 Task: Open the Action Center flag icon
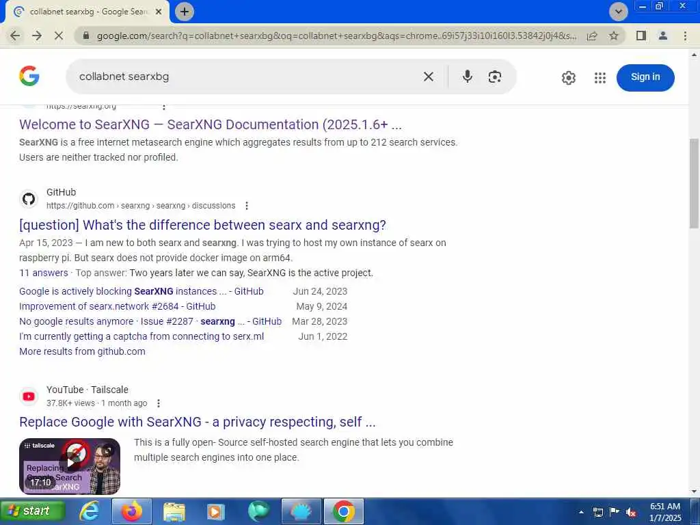[x=615, y=512]
